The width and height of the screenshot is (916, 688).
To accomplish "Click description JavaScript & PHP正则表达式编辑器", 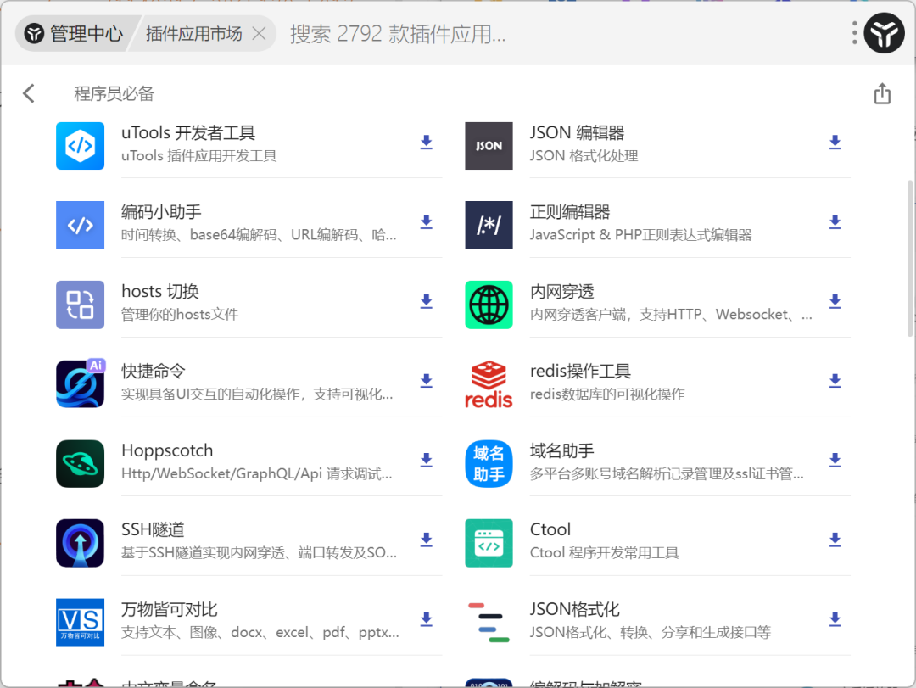I will (x=641, y=235).
